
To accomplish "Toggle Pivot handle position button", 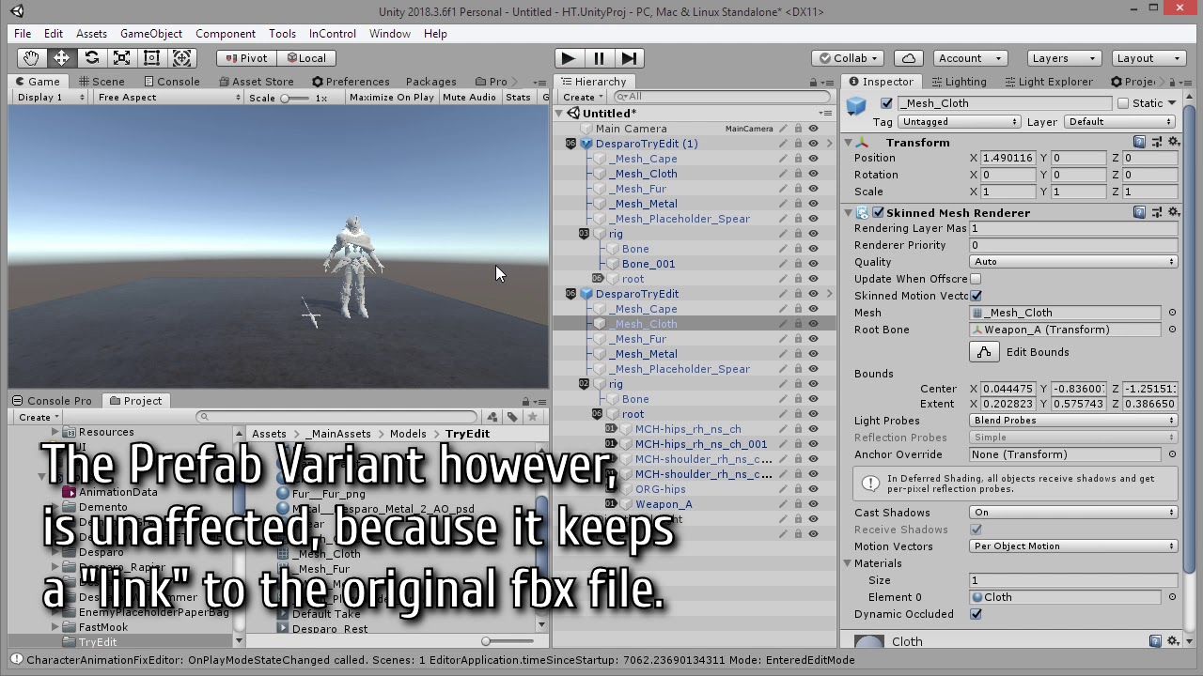I will point(247,58).
